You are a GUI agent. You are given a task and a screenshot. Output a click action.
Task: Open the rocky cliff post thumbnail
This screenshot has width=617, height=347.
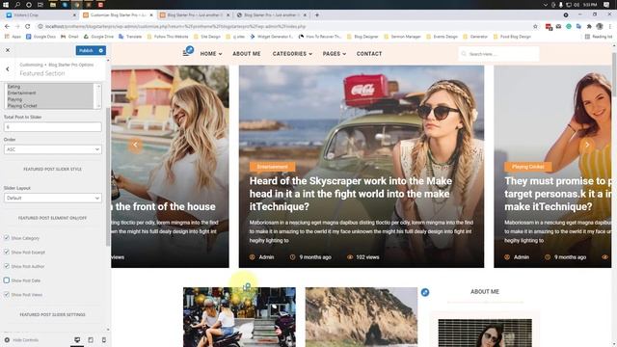pos(362,317)
